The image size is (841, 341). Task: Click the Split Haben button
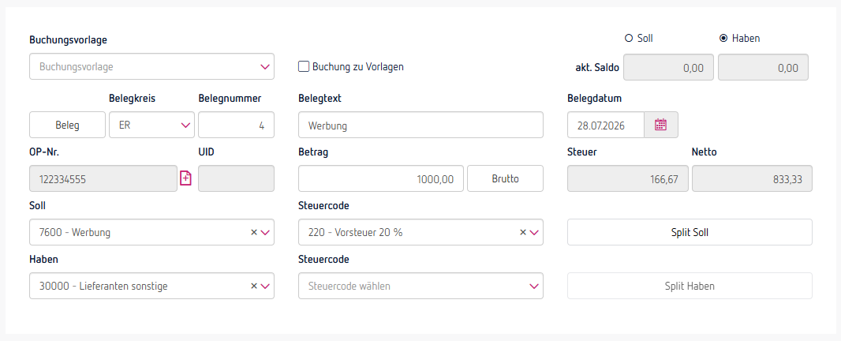point(690,287)
